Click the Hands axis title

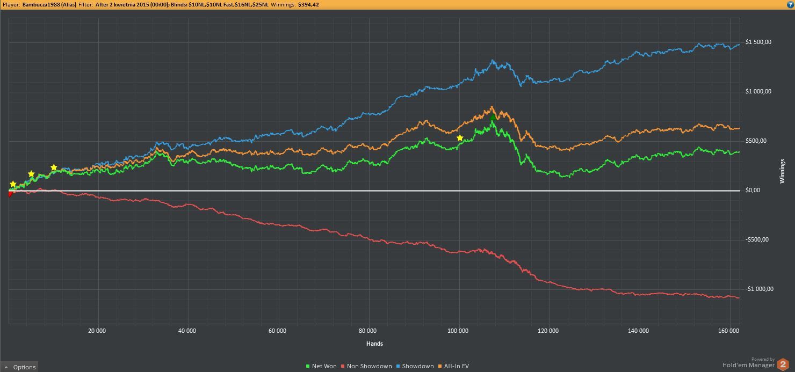(x=374, y=344)
